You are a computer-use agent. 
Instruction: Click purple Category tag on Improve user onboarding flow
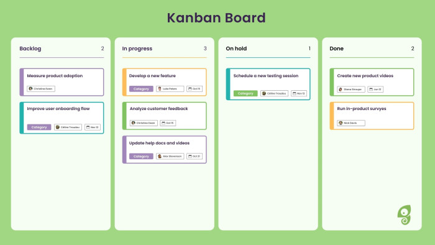point(39,127)
